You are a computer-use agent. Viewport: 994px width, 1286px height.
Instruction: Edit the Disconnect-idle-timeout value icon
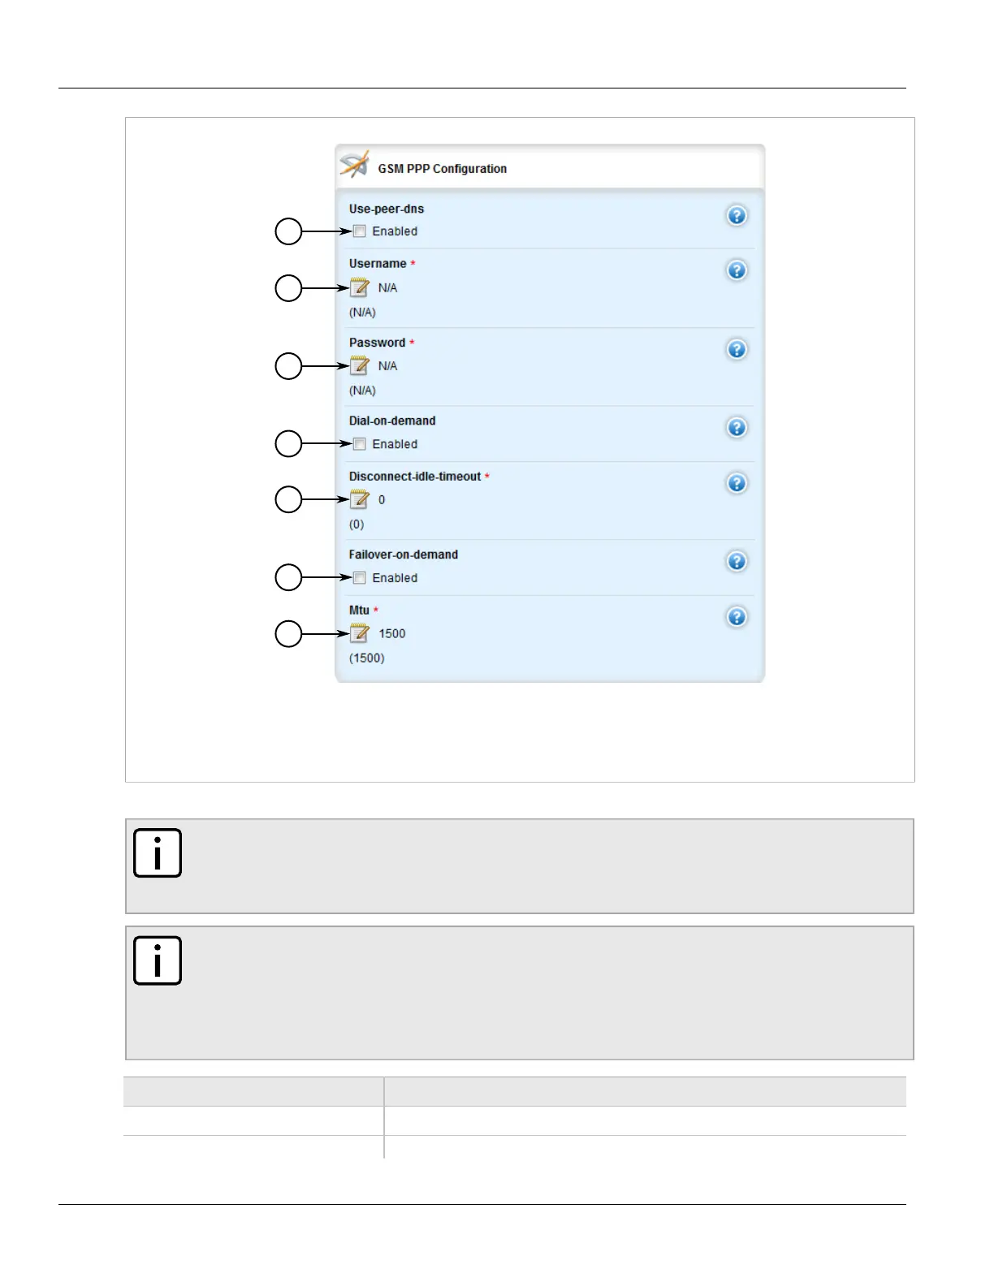[359, 499]
